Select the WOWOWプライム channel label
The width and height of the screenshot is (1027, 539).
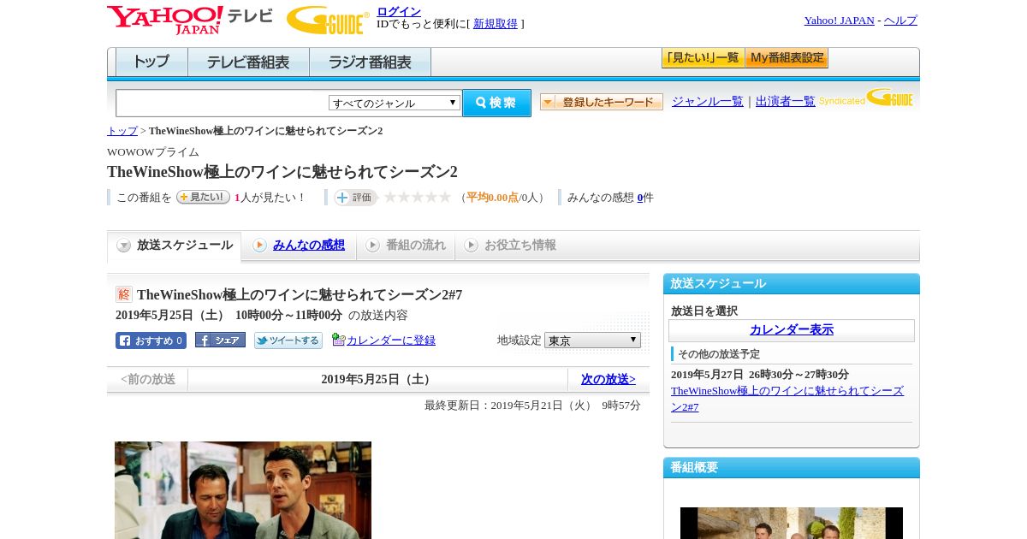coord(153,152)
